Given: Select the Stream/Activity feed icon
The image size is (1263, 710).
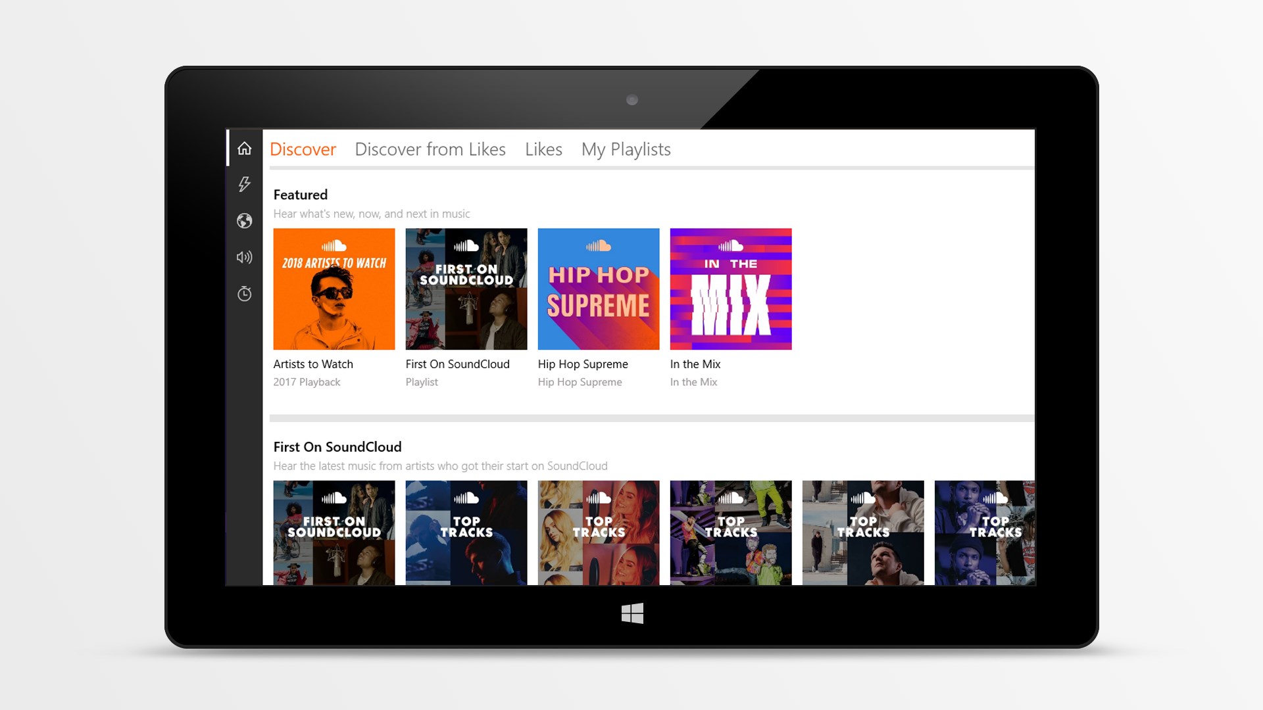Looking at the screenshot, I should [245, 185].
